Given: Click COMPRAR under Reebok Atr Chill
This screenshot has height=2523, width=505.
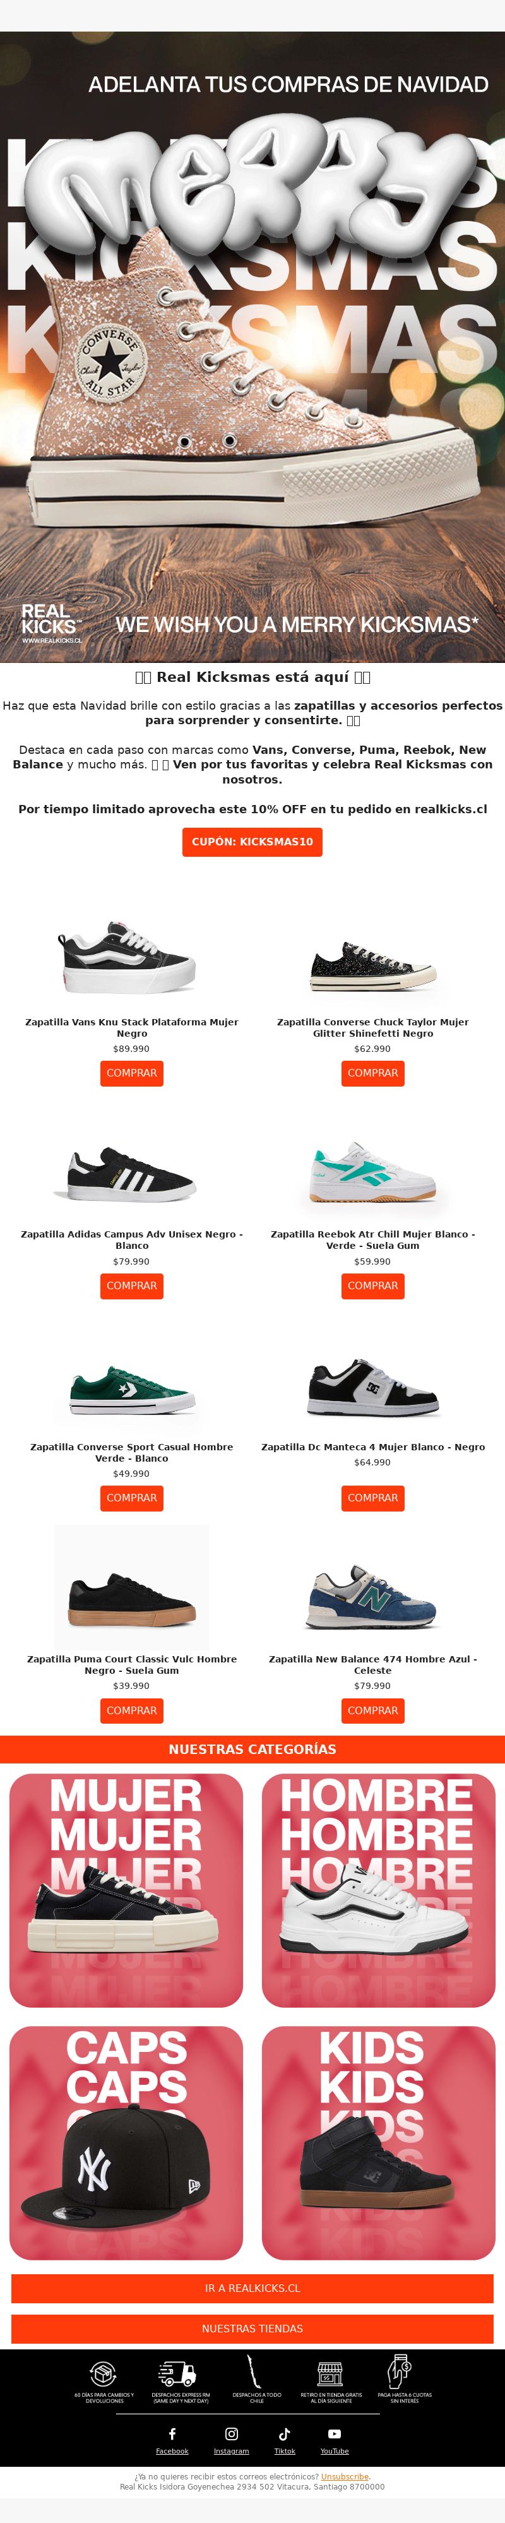Looking at the screenshot, I should tap(373, 1286).
